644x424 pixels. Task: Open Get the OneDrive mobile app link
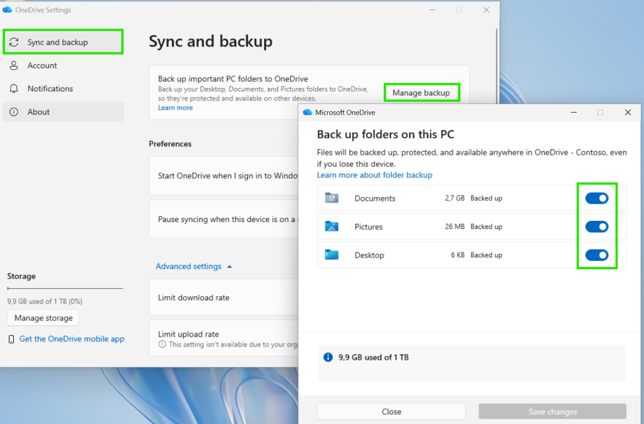point(72,339)
